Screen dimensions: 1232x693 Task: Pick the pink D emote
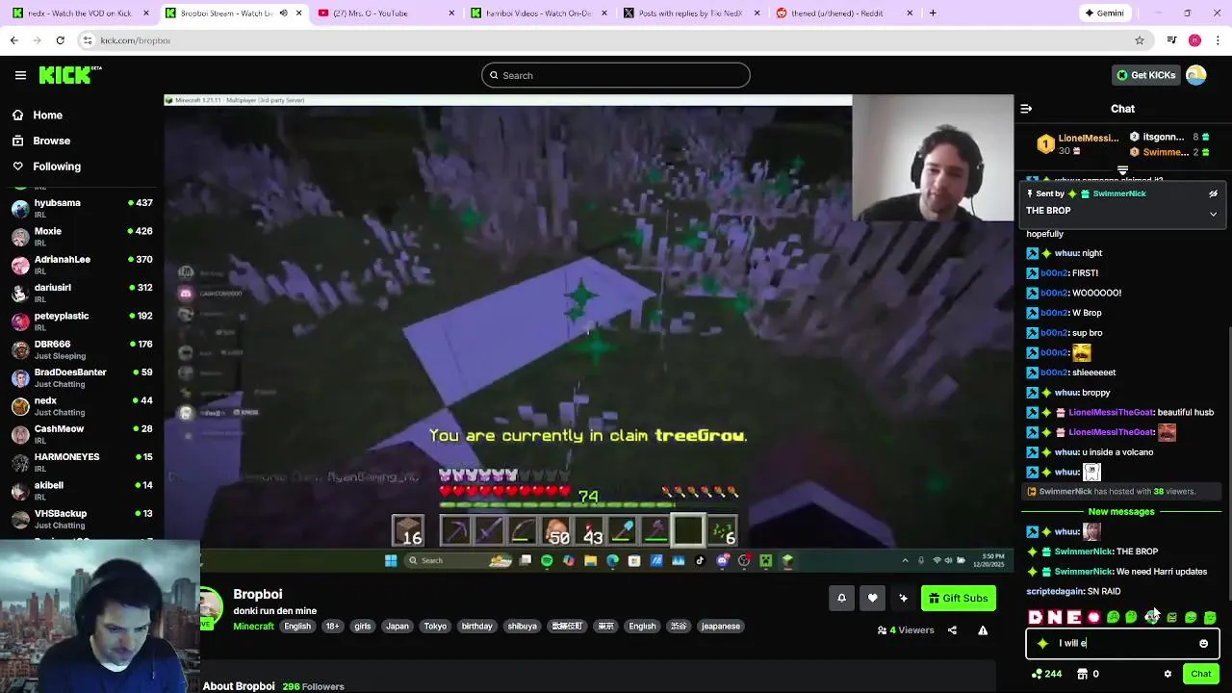tap(1036, 618)
